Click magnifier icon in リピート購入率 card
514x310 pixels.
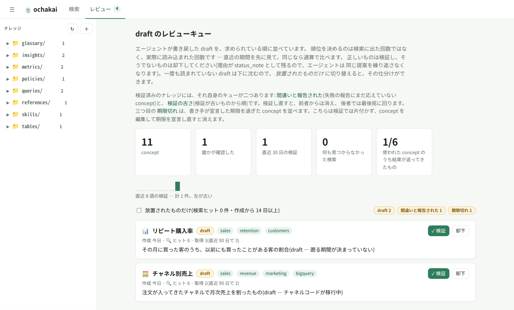[x=169, y=241]
